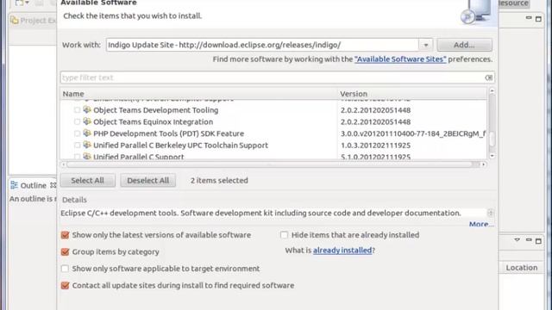Switch to Outline tab in Eclipse window
Viewport: 552px width, 310px height.
click(x=33, y=185)
